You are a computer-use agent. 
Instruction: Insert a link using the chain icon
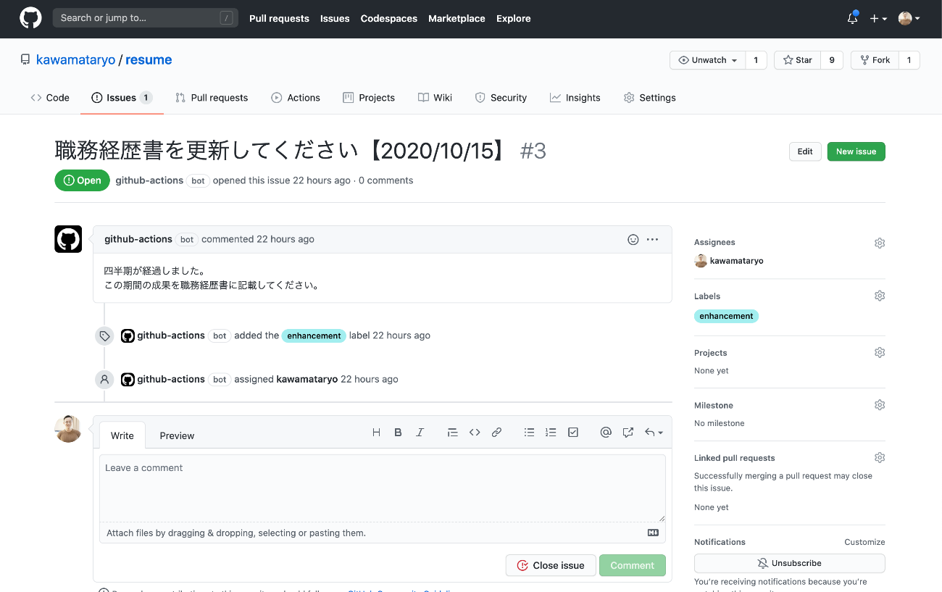496,433
